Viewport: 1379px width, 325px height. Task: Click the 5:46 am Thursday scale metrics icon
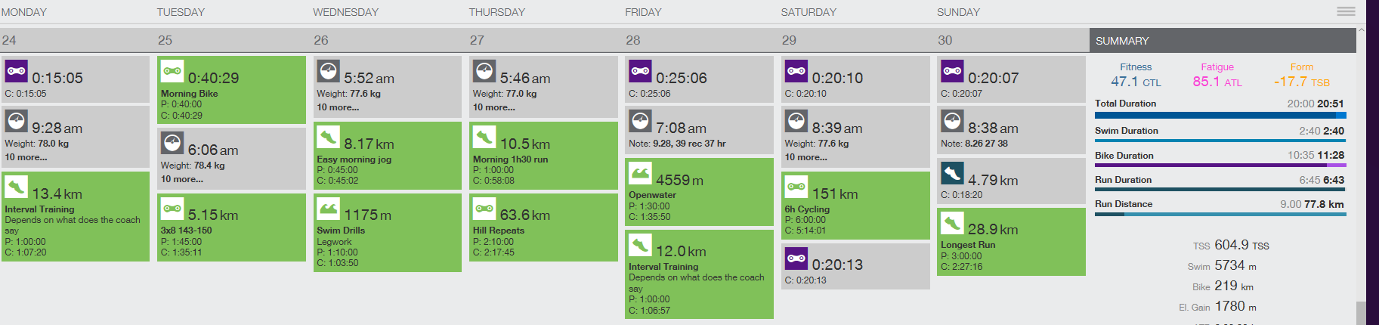pyautogui.click(x=484, y=71)
